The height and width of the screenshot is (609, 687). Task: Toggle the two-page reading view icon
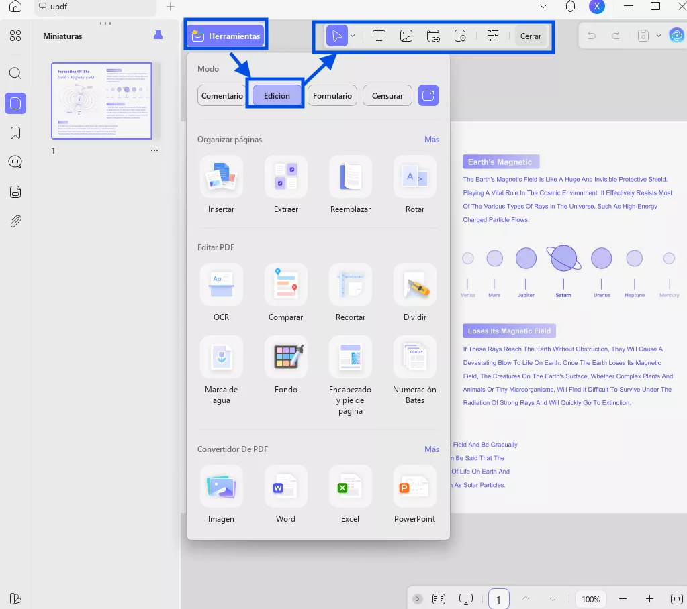point(439,599)
